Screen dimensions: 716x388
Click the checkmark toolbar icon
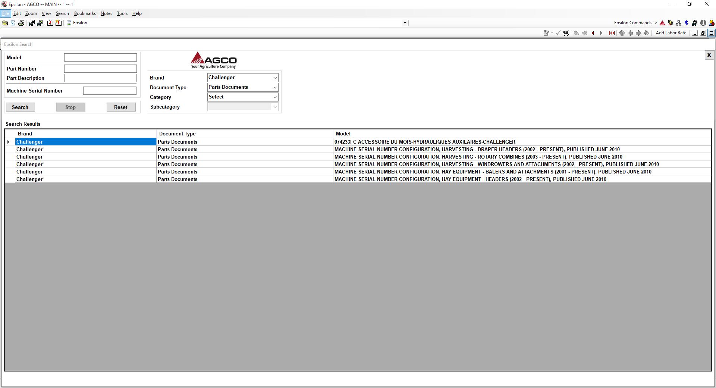tap(558, 33)
